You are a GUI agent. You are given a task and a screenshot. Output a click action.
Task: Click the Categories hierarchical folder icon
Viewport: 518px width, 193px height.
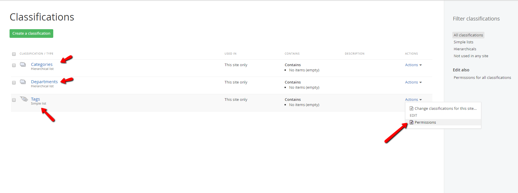pos(23,64)
